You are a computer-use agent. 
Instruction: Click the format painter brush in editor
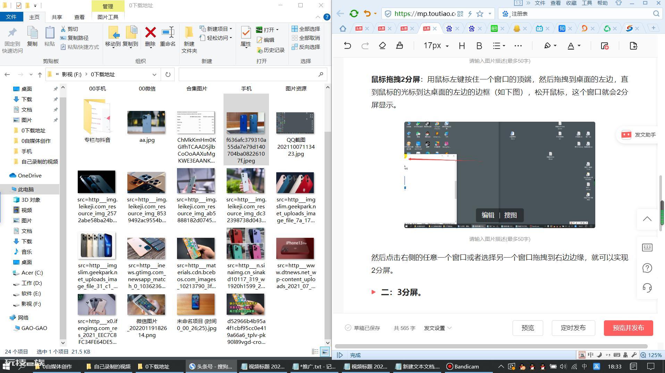pos(399,46)
